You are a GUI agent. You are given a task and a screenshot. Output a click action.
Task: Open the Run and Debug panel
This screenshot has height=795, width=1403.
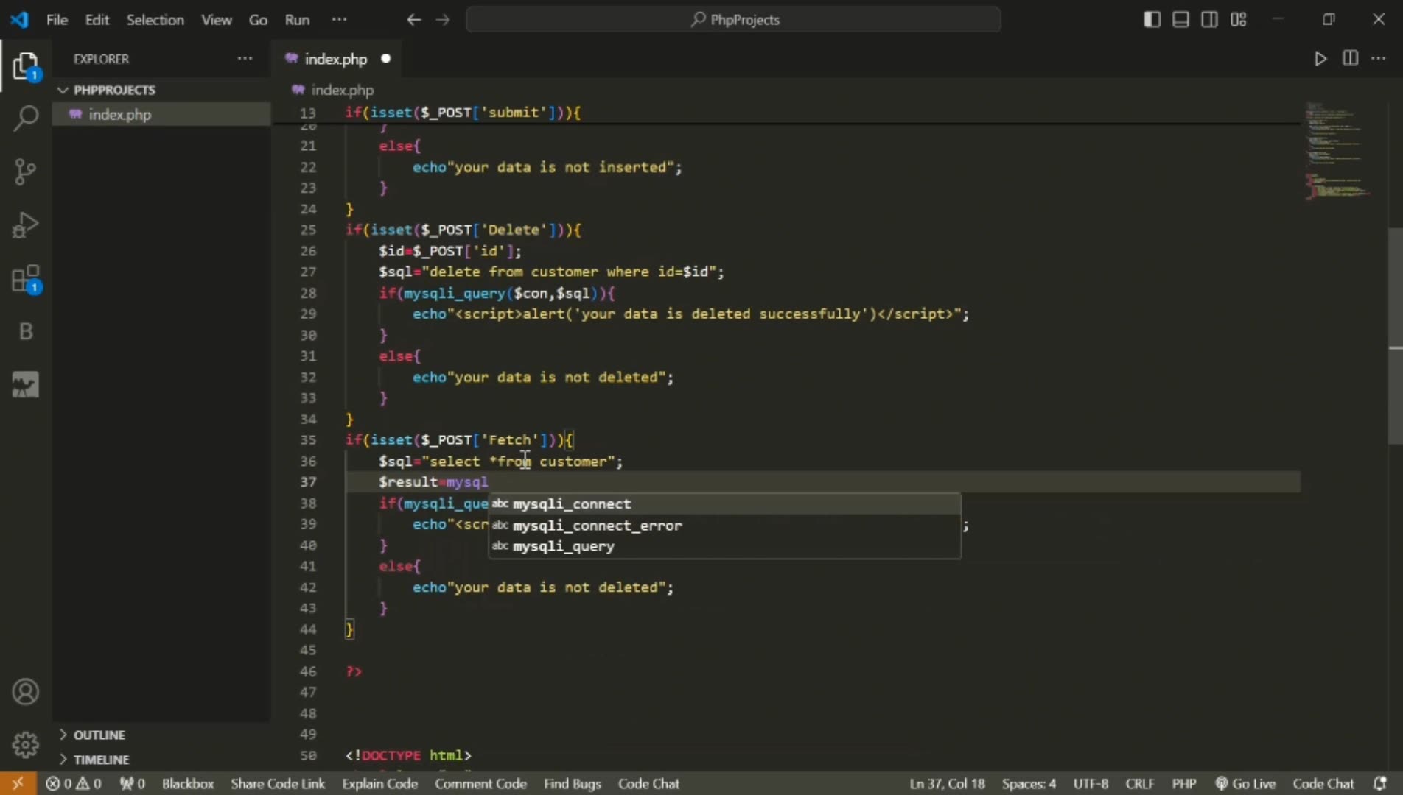(25, 225)
